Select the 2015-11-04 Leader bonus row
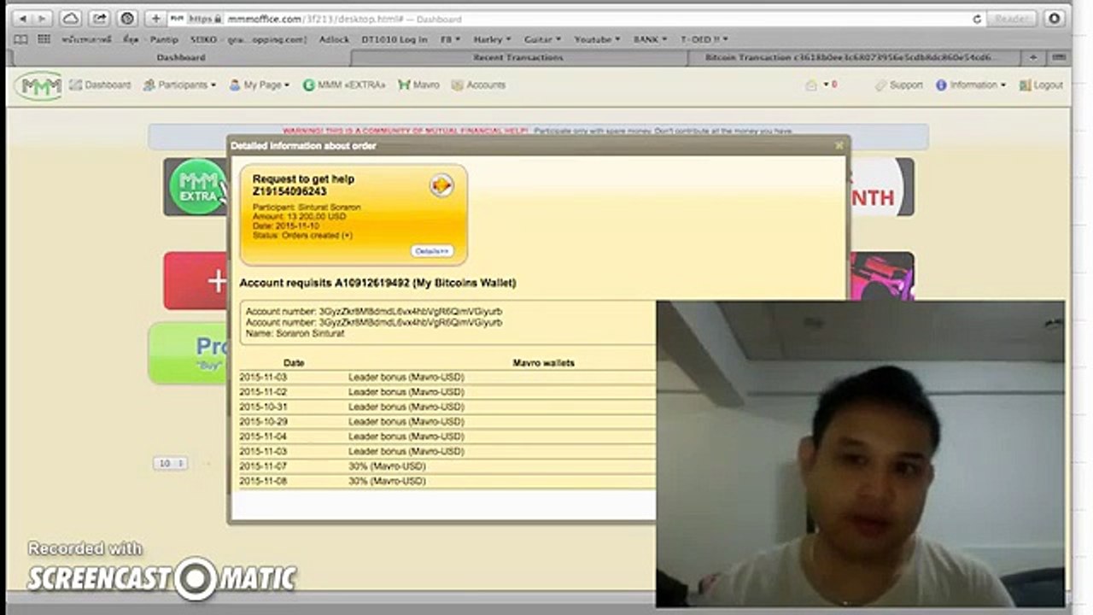Image resolution: width=1093 pixels, height=615 pixels. [447, 436]
